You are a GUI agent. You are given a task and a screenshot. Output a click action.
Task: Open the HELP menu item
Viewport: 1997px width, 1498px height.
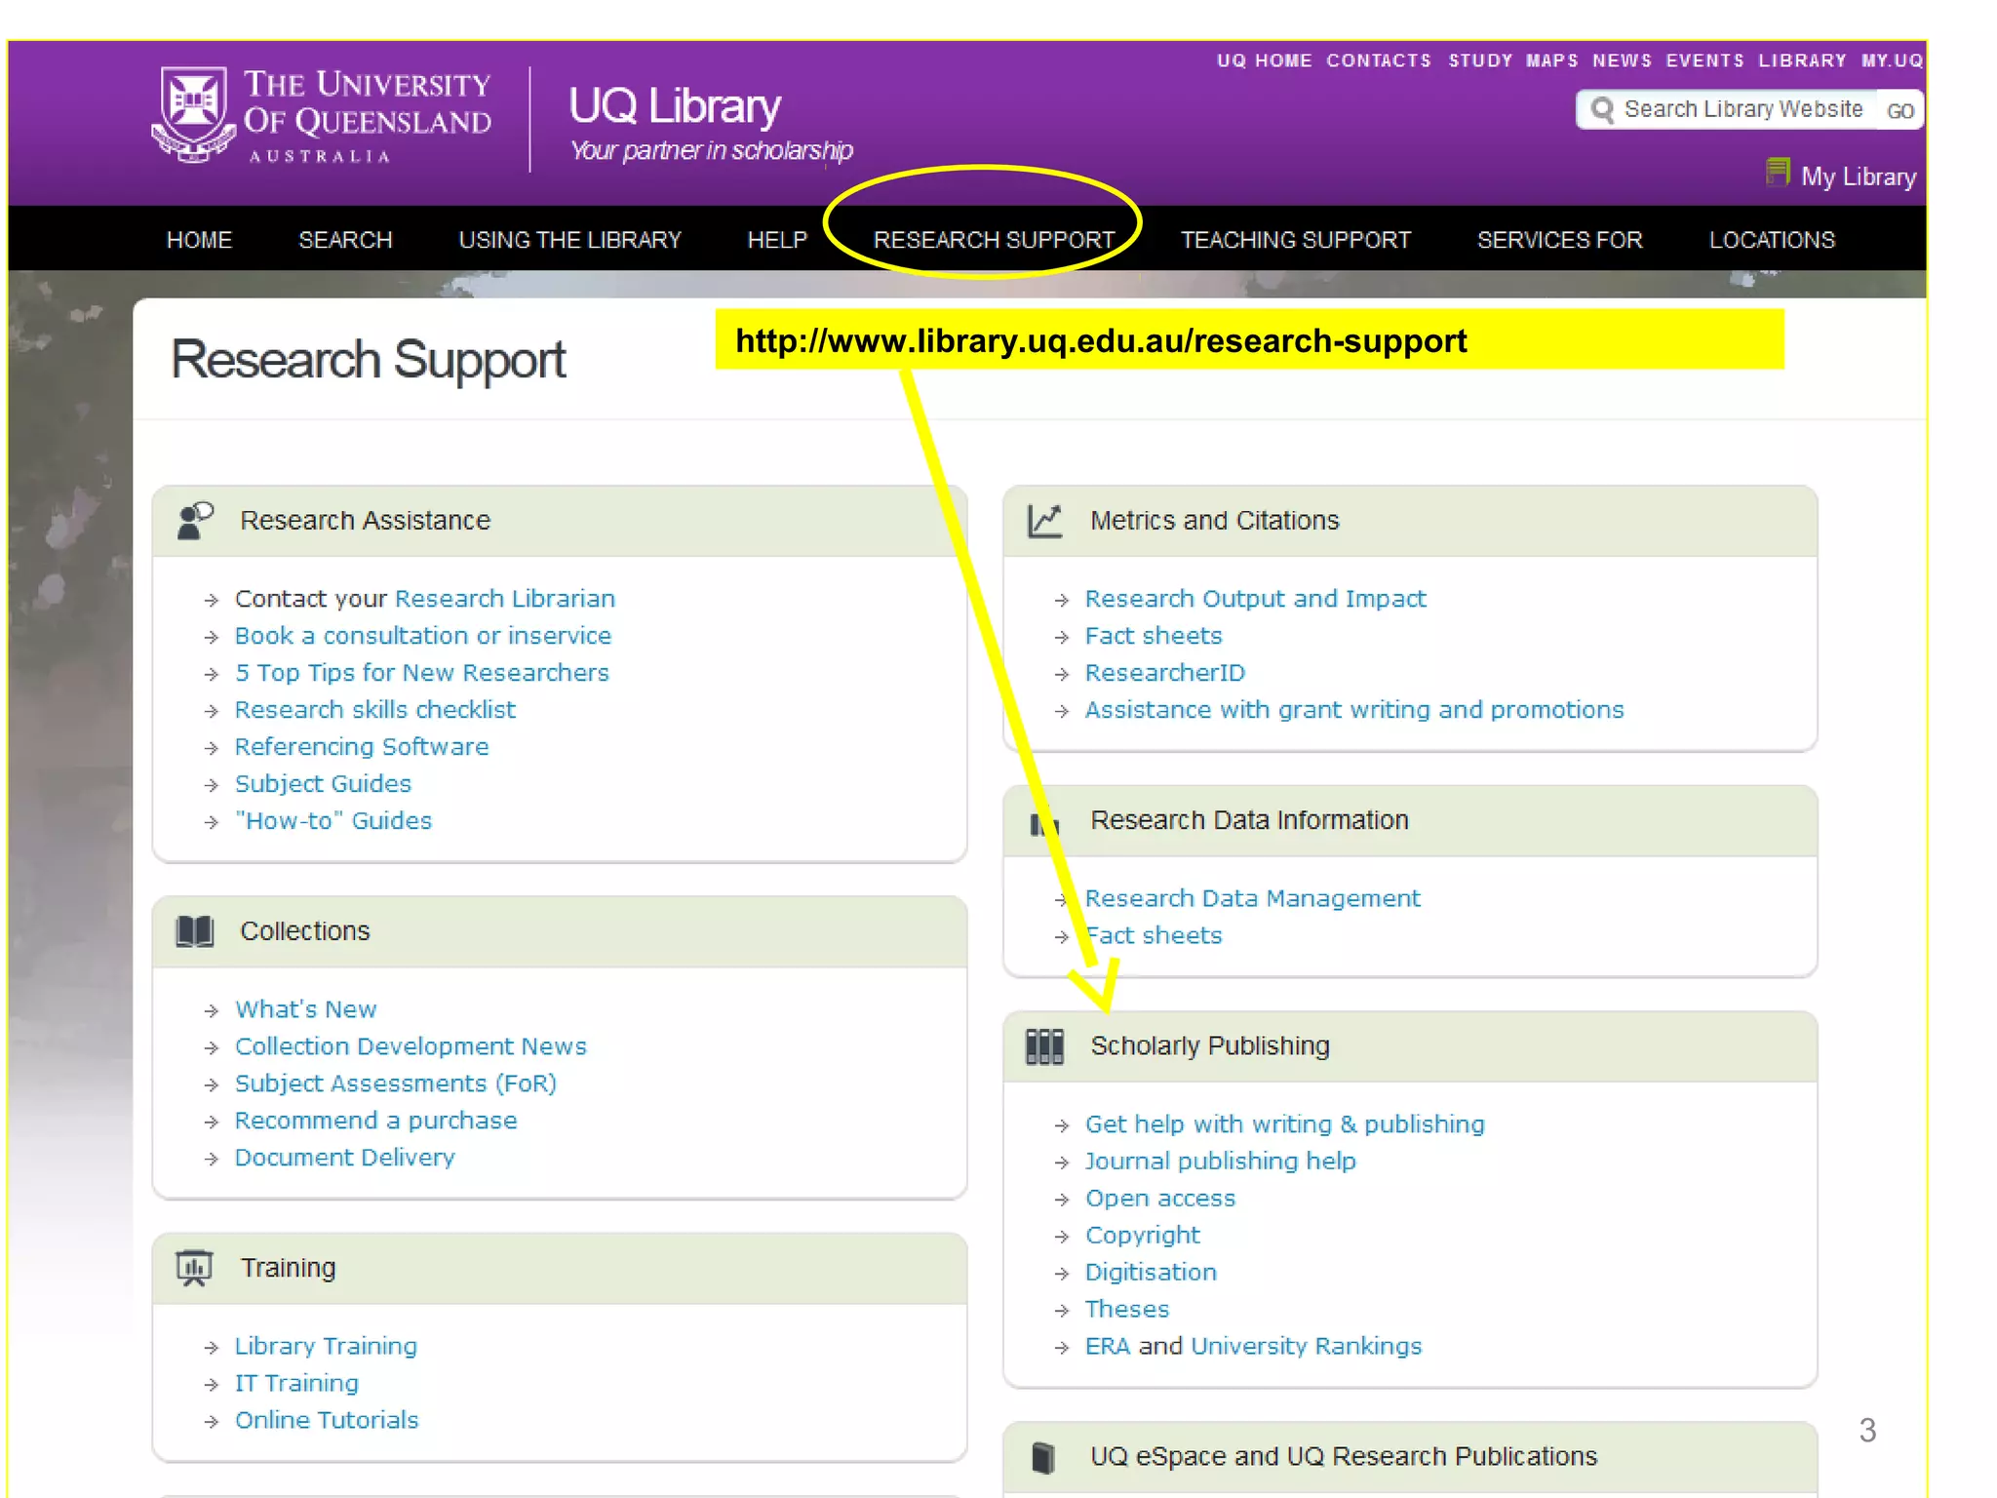(777, 240)
